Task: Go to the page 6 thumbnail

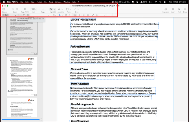Action: click(22, 108)
